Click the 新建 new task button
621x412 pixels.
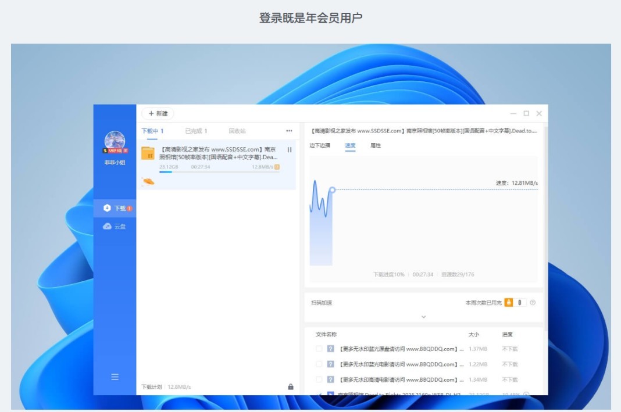tap(158, 113)
